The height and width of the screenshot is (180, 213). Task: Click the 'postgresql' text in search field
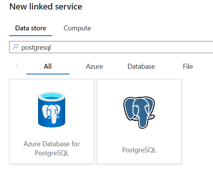(x=36, y=48)
